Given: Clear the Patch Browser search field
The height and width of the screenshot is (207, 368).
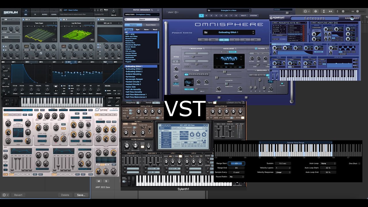Looking at the screenshot, I should click(158, 19).
